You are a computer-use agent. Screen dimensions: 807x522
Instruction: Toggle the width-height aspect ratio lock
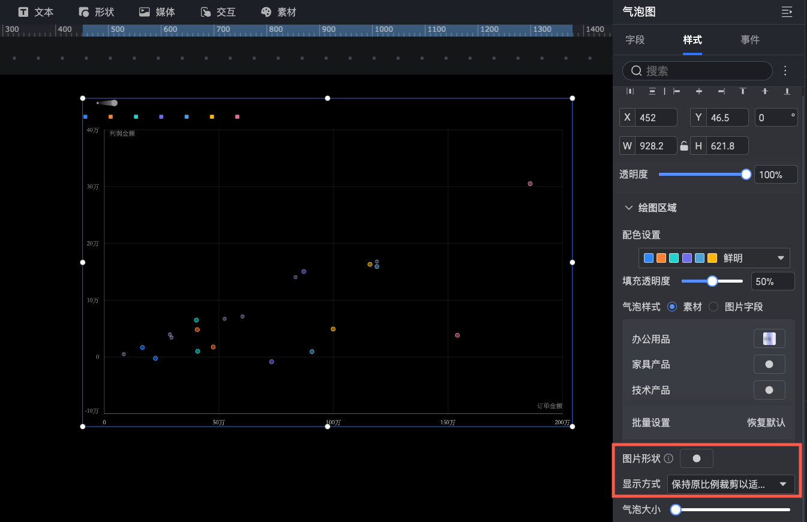point(683,146)
